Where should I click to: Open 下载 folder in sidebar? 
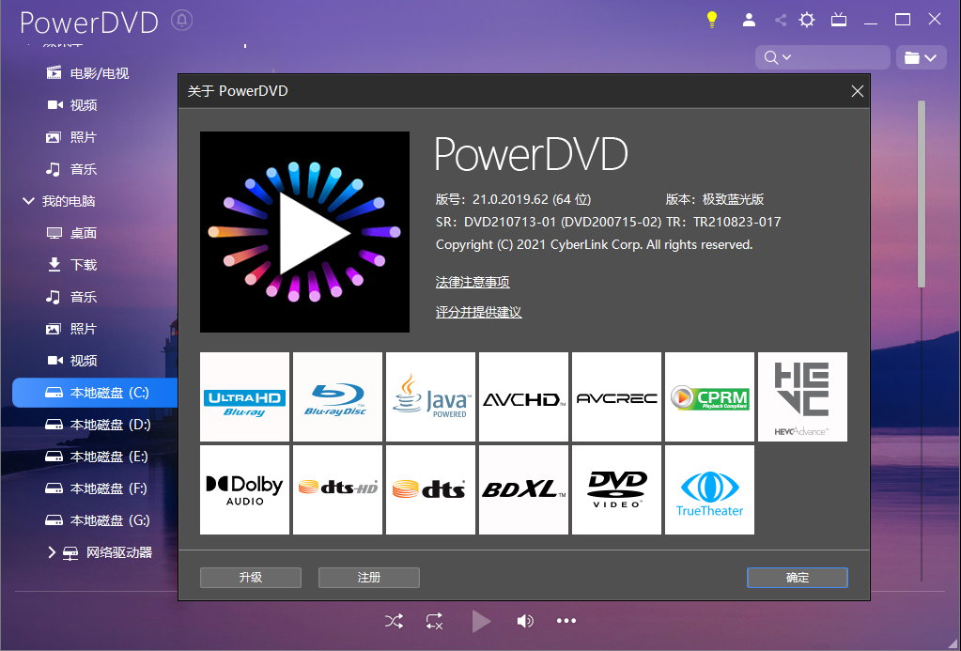coord(71,265)
